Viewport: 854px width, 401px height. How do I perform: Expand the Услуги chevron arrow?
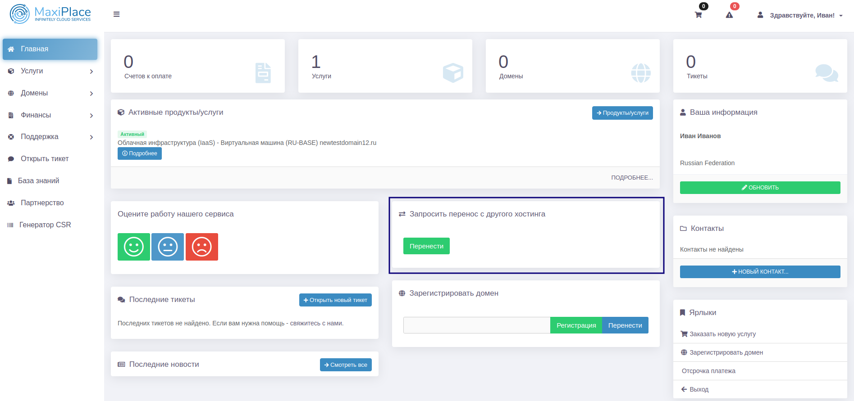click(91, 72)
